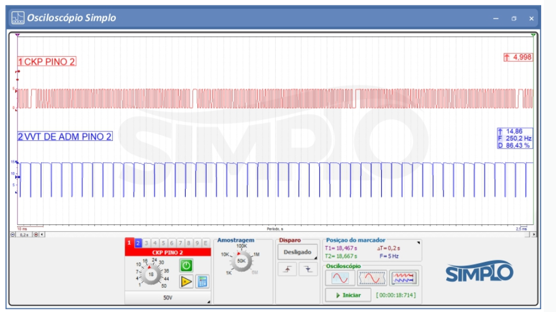Select channel tab 7
The image size is (556, 312).
tap(181, 243)
